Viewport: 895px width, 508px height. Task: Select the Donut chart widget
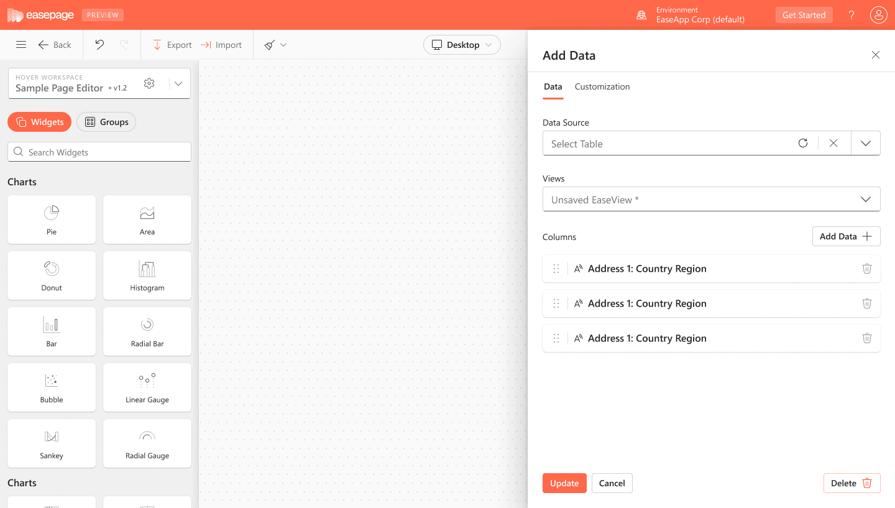pyautogui.click(x=52, y=275)
